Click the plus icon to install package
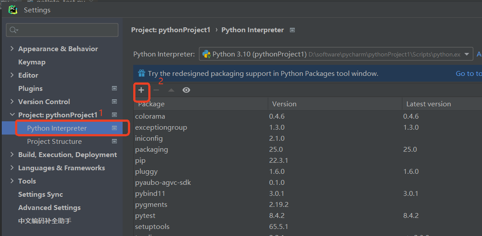Screen dimensions: 482x236 pos(141,90)
